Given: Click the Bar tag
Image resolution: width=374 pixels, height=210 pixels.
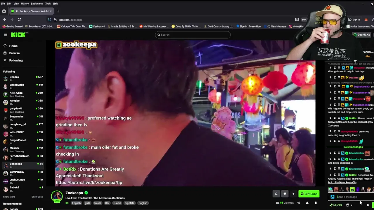Looking at the screenshot, I should pos(107,203).
